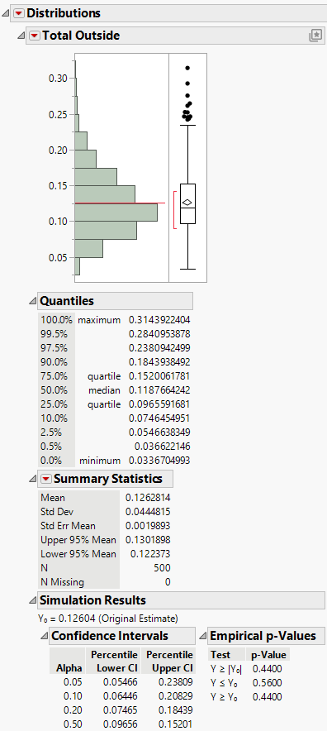Image resolution: width=327 pixels, height=731 pixels.
Task: Select the tallest histogram bar near 0.10
Action: [x=116, y=213]
